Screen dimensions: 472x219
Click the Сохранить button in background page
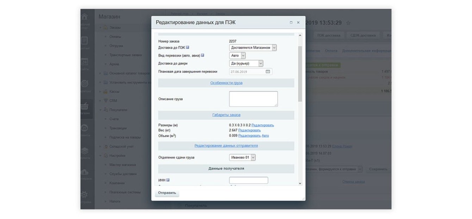point(379,169)
